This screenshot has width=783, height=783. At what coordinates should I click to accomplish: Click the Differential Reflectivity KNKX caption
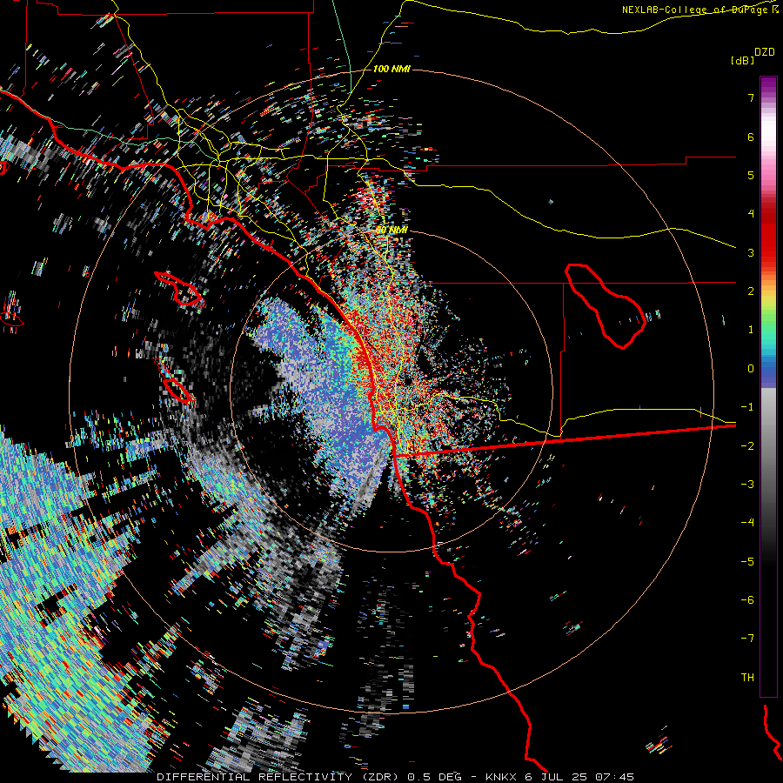(396, 777)
